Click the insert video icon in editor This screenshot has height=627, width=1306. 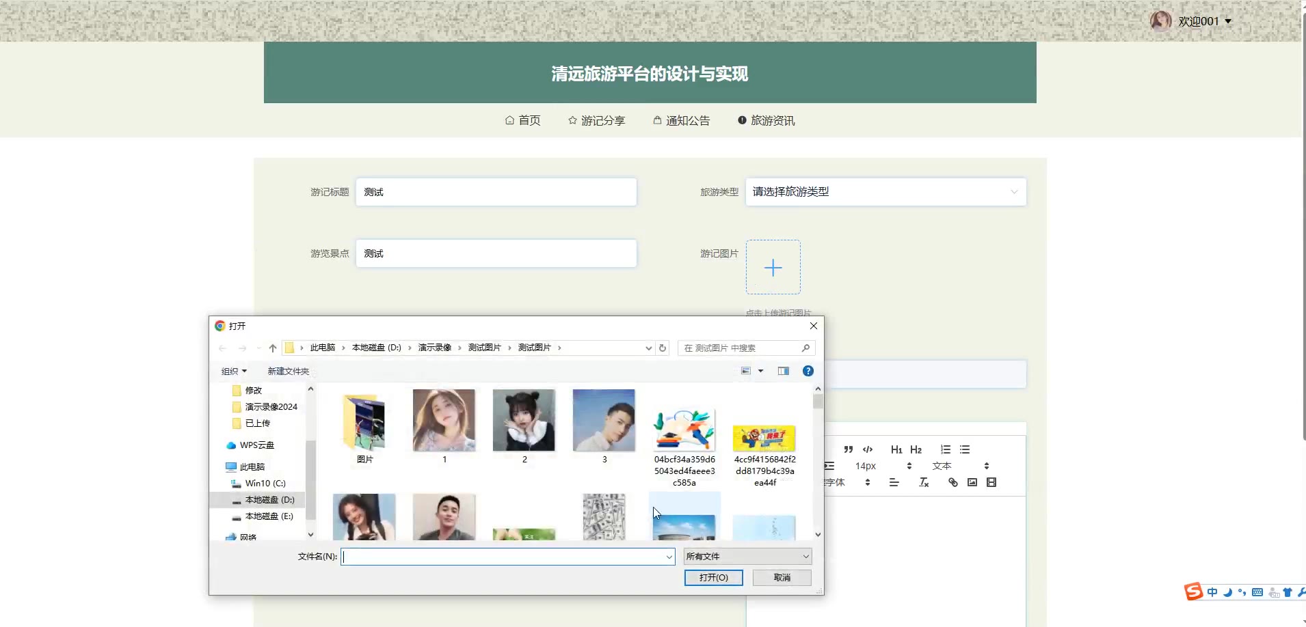point(991,482)
